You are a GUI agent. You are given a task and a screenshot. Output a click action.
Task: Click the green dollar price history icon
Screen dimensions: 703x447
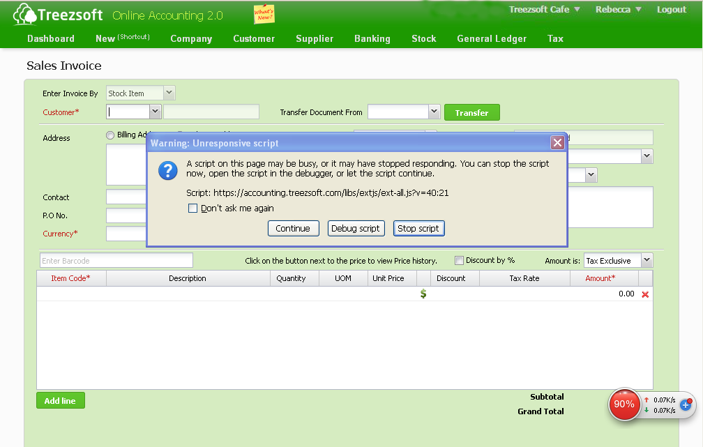coord(423,294)
